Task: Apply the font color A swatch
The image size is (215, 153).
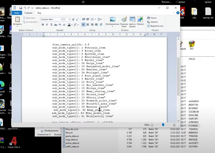Action: pyautogui.click(x=69, y=25)
